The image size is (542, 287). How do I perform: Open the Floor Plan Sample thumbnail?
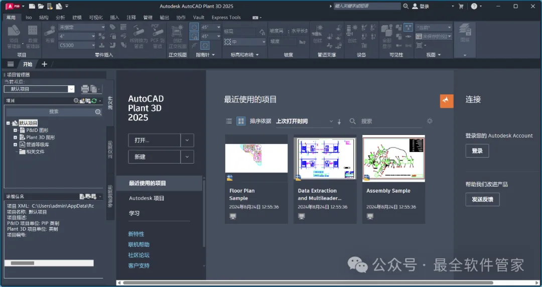coord(256,158)
